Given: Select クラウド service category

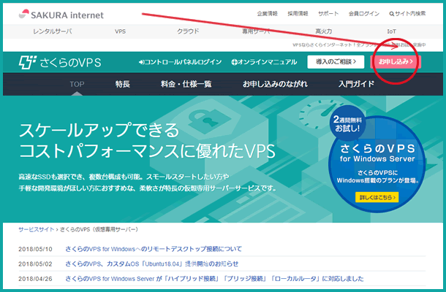Looking at the screenshot, I should pos(188,31).
